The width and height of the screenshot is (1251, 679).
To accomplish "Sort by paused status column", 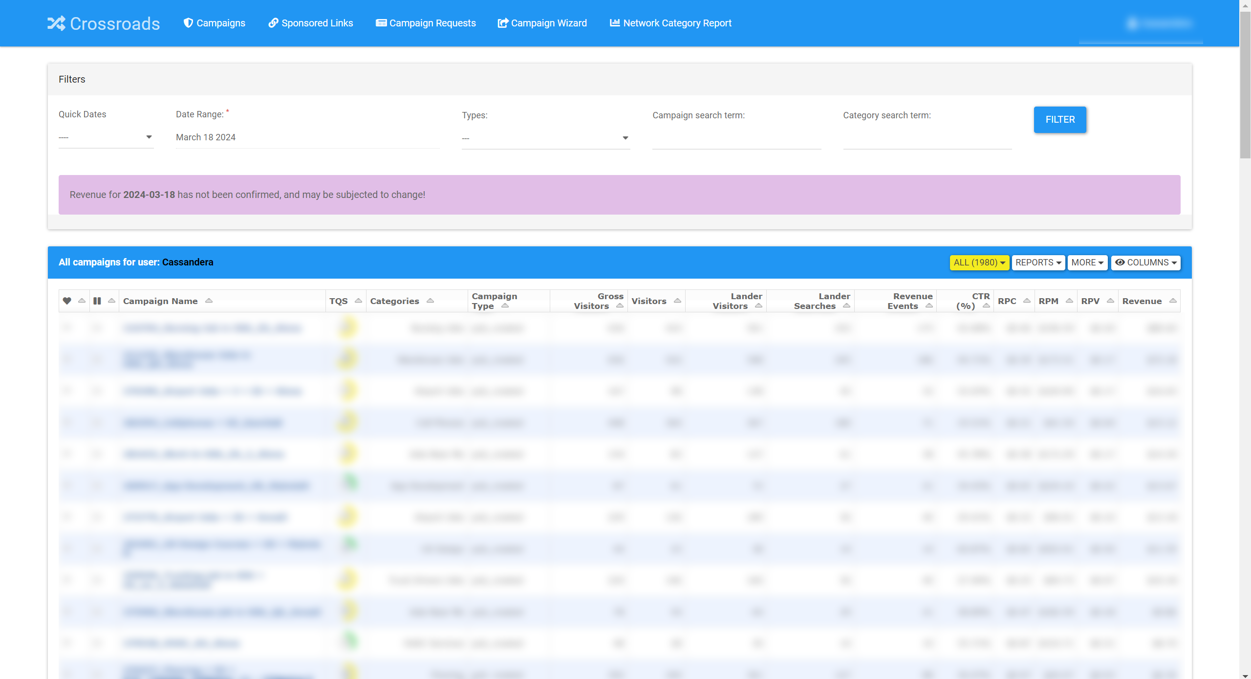I will click(104, 301).
